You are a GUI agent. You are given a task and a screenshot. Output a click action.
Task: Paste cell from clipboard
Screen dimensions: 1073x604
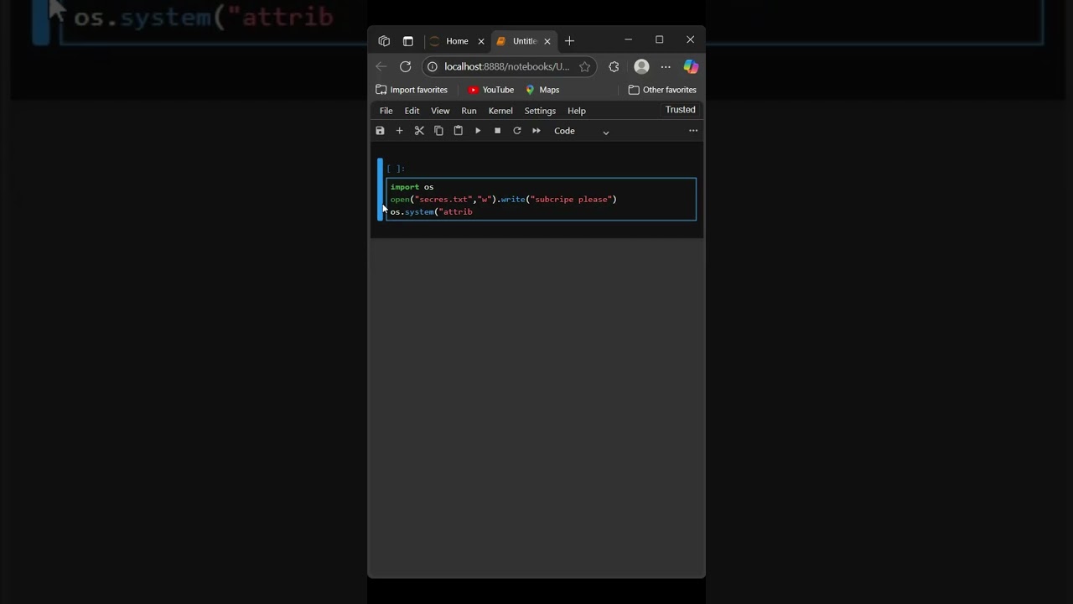coord(458,131)
